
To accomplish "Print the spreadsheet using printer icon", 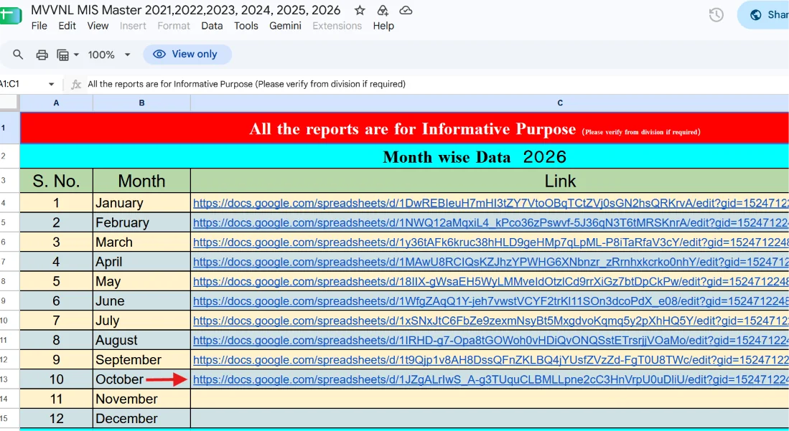I will 42,55.
